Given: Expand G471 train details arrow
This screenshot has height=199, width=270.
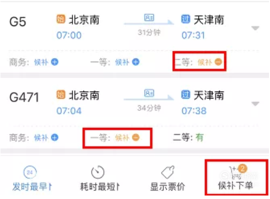Looking at the screenshot, I should pos(256,103).
